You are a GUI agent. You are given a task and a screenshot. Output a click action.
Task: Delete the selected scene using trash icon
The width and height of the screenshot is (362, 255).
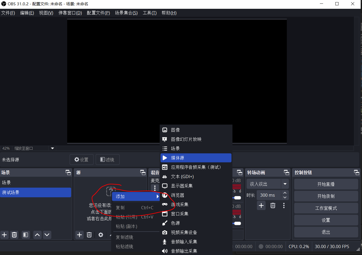(14, 235)
